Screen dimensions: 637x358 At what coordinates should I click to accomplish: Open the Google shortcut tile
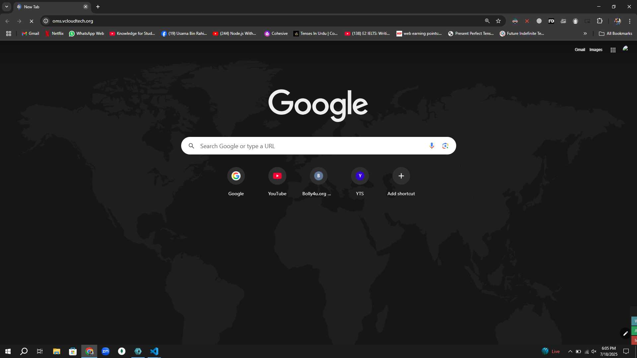click(236, 182)
